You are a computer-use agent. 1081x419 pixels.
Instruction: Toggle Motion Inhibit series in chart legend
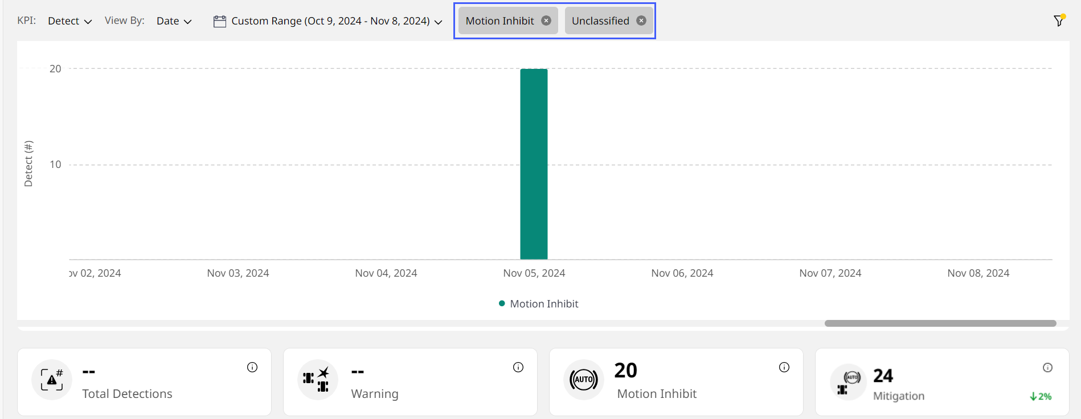point(538,304)
